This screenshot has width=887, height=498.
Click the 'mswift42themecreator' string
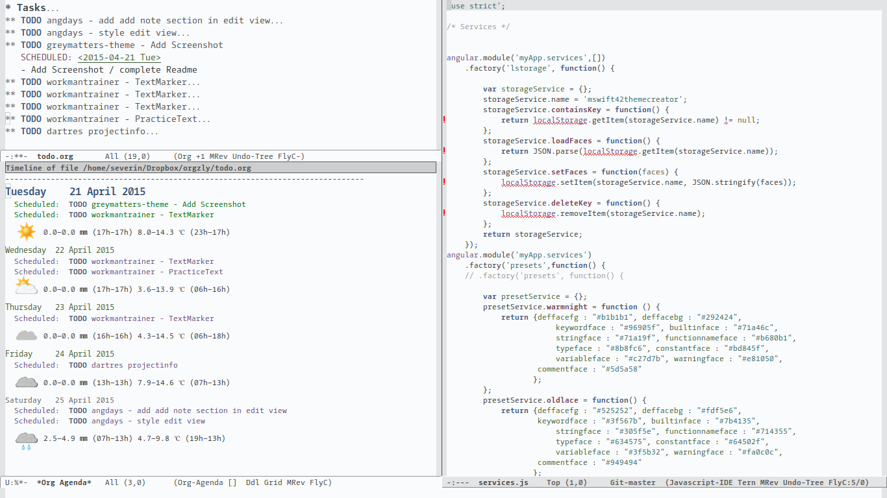(x=632, y=99)
